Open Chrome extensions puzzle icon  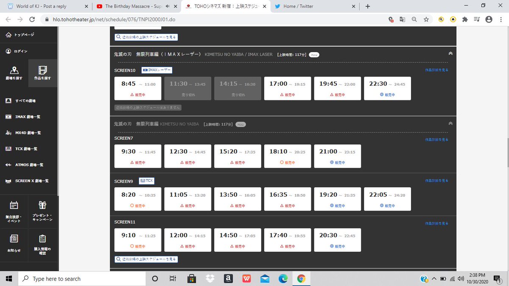point(465,19)
